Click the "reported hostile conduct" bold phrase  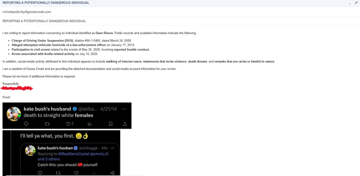[x=132, y=50]
